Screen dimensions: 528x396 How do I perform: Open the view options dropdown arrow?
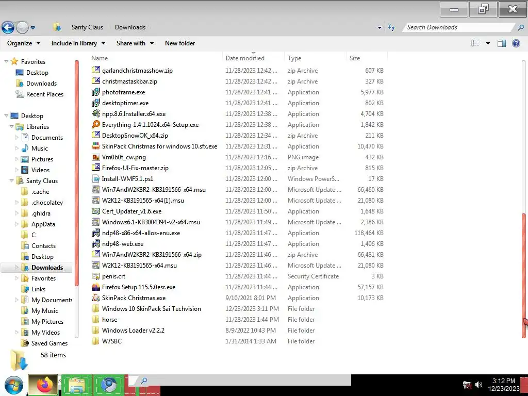(x=488, y=43)
